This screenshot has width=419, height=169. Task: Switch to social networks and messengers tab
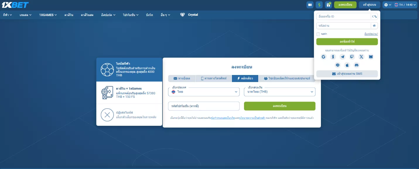click(287, 79)
